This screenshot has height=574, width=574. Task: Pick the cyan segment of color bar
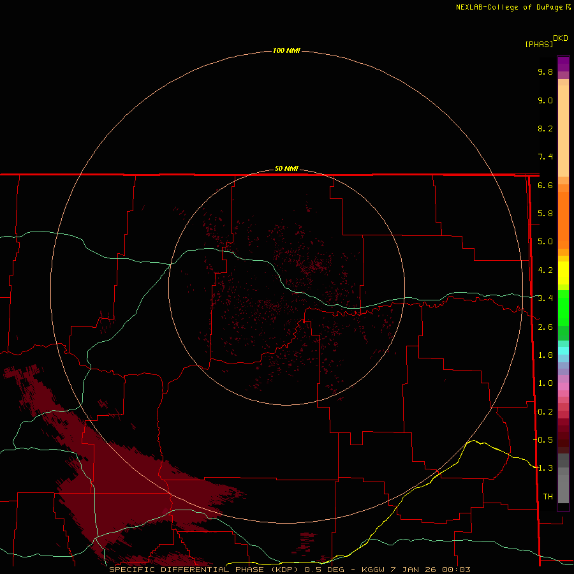(x=563, y=350)
